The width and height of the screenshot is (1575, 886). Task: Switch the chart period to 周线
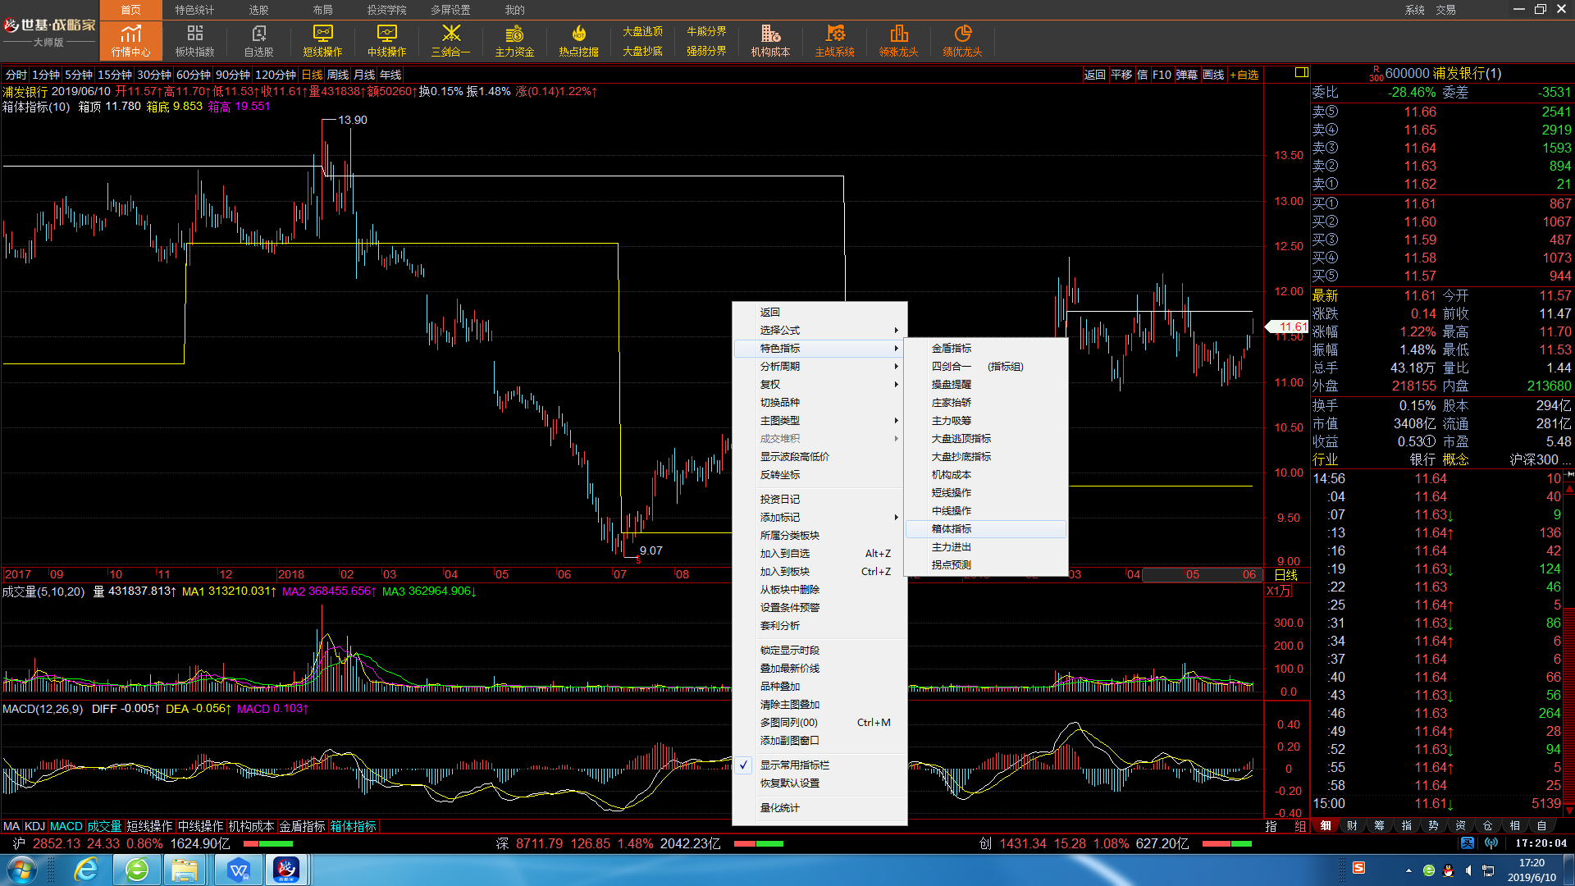click(x=338, y=75)
